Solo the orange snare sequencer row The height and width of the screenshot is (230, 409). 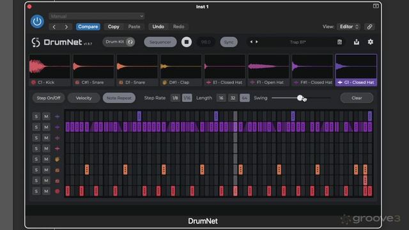point(36,170)
